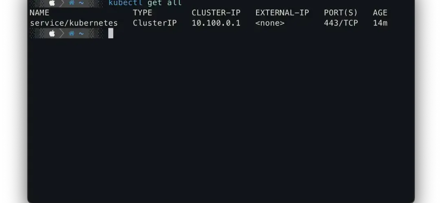This screenshot has height=203, width=442.
Task: Click the NAME column header
Action: [x=39, y=13]
